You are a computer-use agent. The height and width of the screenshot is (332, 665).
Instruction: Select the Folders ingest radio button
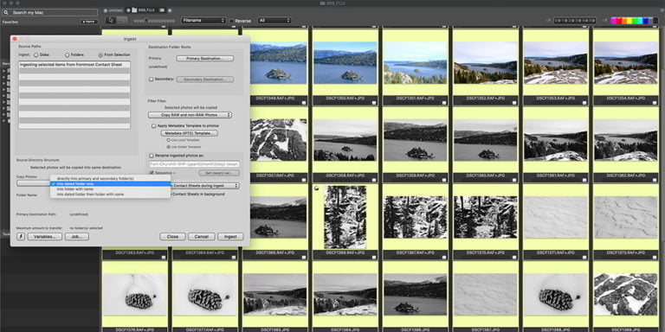[x=67, y=55]
